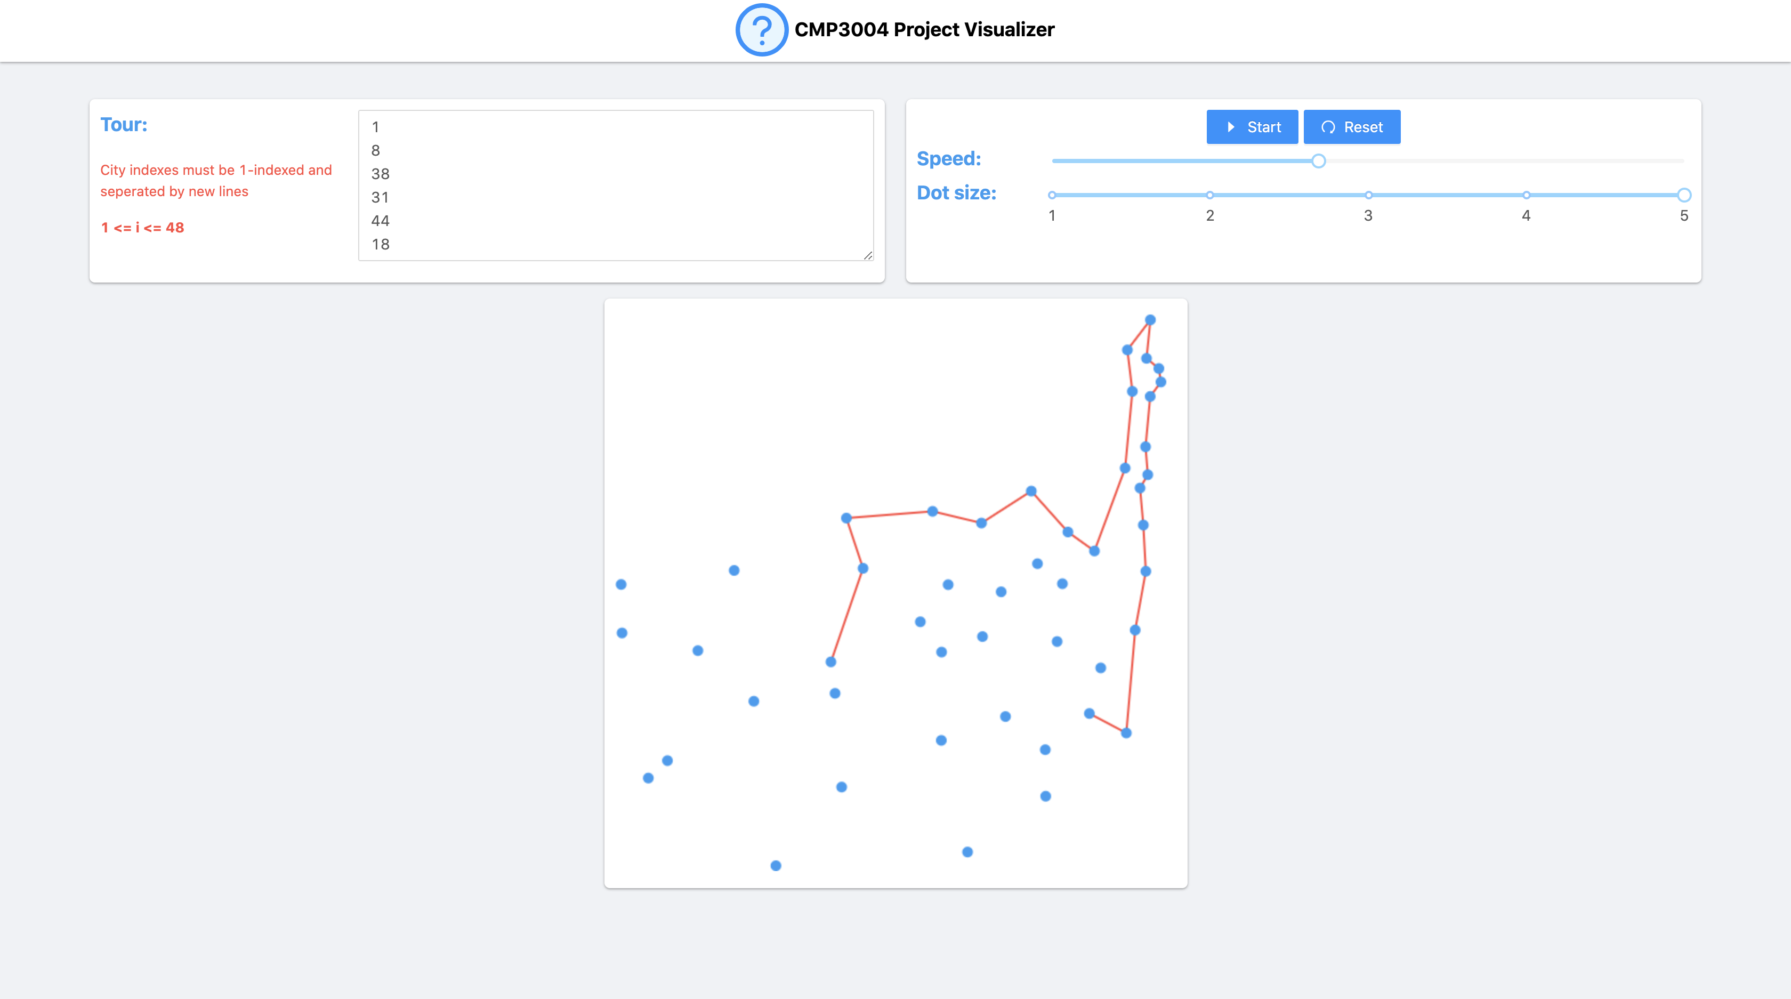Click the Speed slider handle

1318,162
